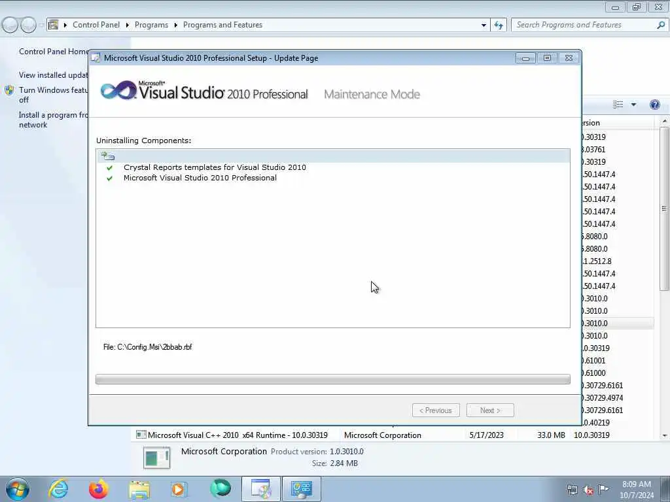Click the muted volume tray icon
Viewport: 670px width, 502px height.
click(588, 490)
